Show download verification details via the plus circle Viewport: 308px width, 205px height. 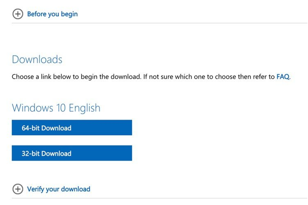point(18,189)
